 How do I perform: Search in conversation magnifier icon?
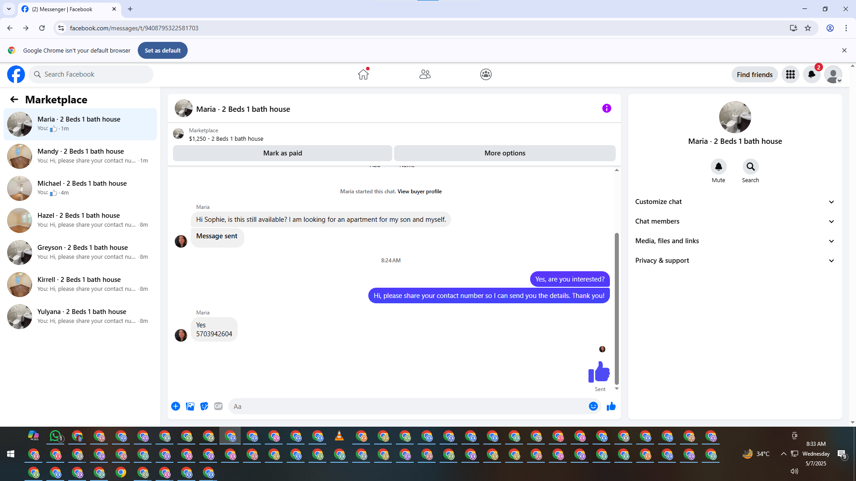pyautogui.click(x=750, y=167)
